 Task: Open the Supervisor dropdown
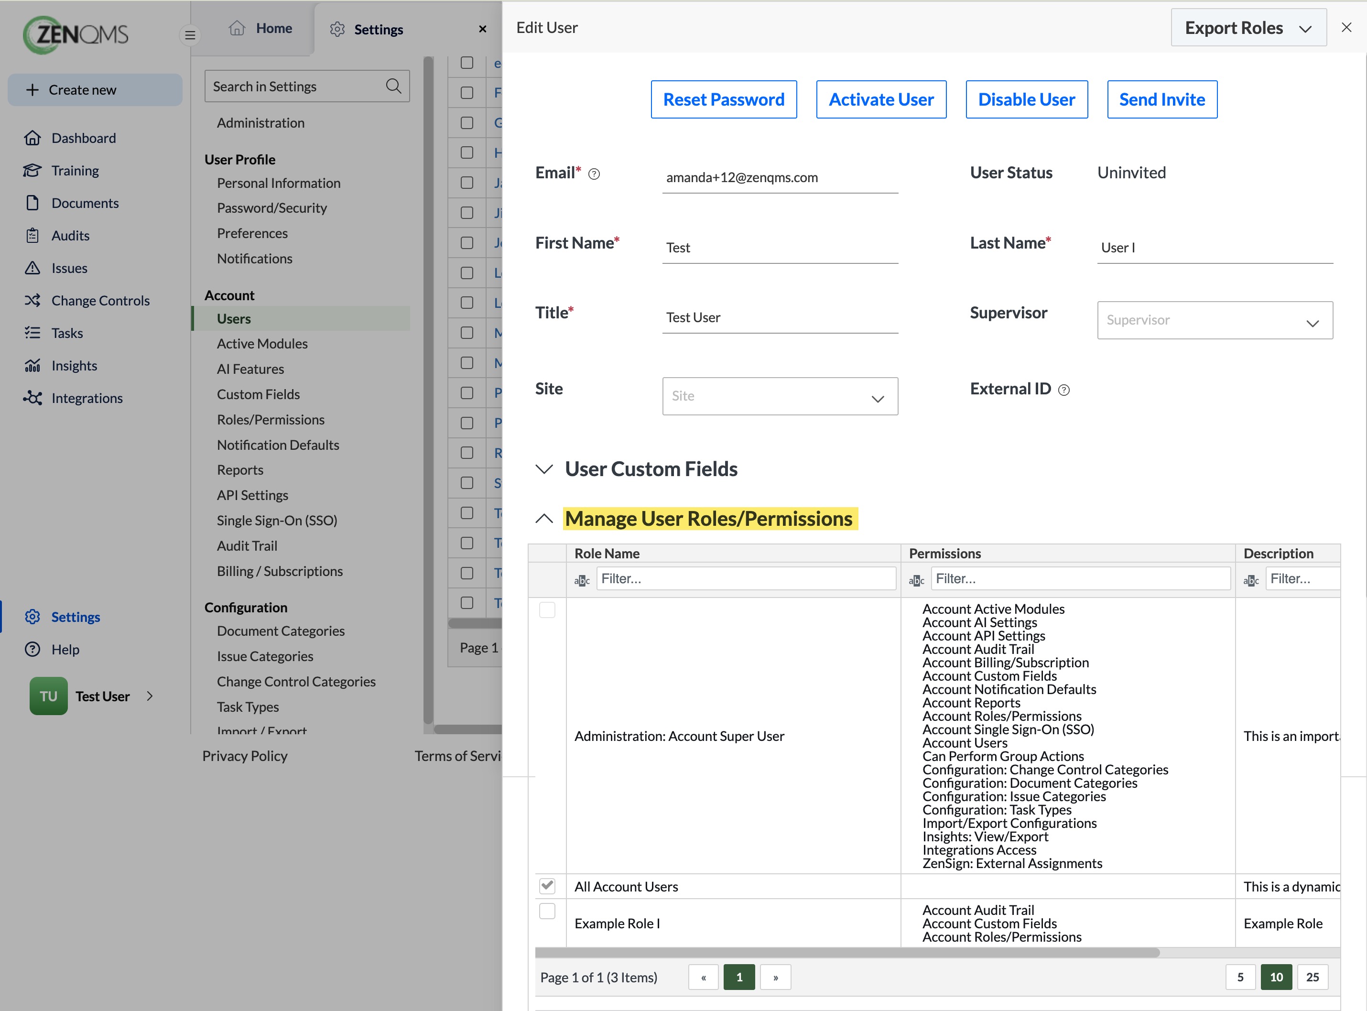tap(1215, 320)
